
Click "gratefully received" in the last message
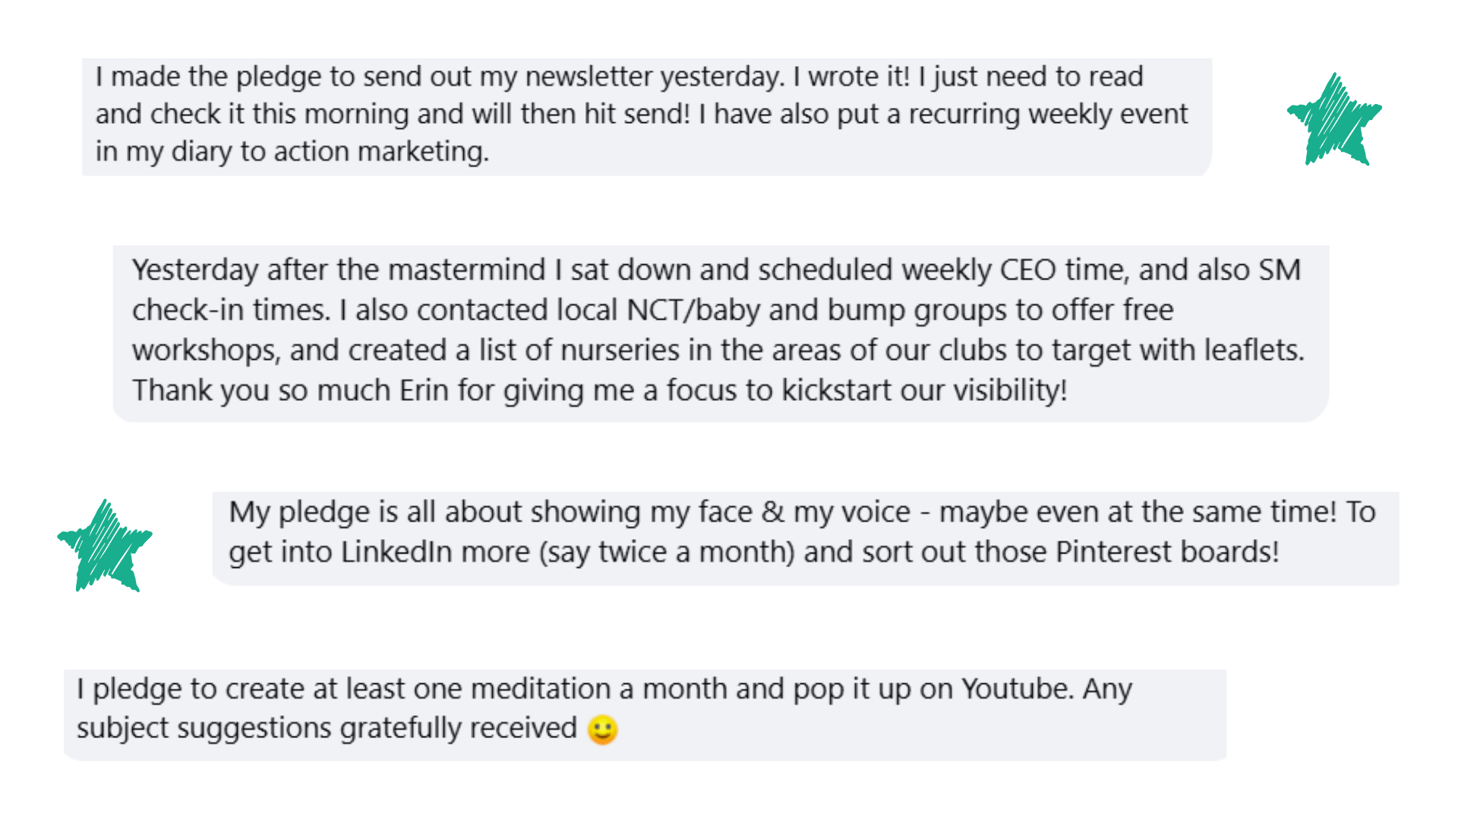458,728
